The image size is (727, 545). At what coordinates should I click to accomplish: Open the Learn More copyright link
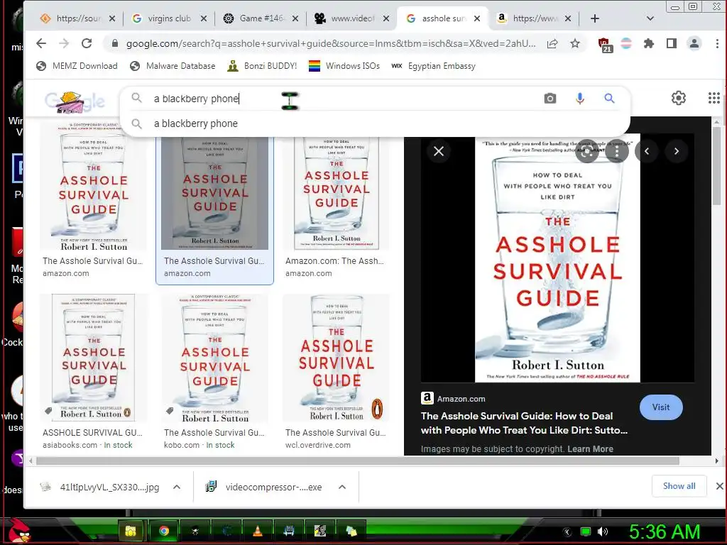click(590, 449)
